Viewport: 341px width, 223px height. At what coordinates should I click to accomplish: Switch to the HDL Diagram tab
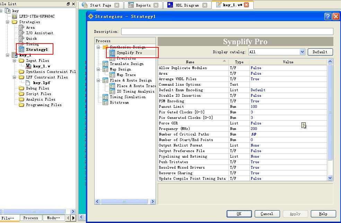click(187, 5)
